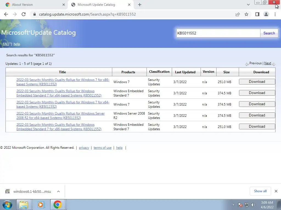Close the About Version tab
Image resolution: width=281 pixels, height=210 pixels.
64,5
